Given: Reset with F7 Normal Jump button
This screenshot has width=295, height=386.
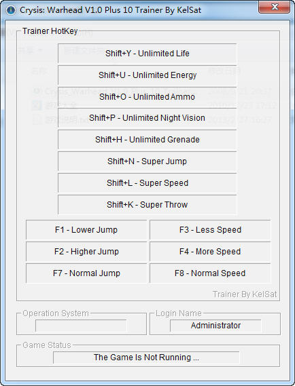Looking at the screenshot, I should (86, 273).
